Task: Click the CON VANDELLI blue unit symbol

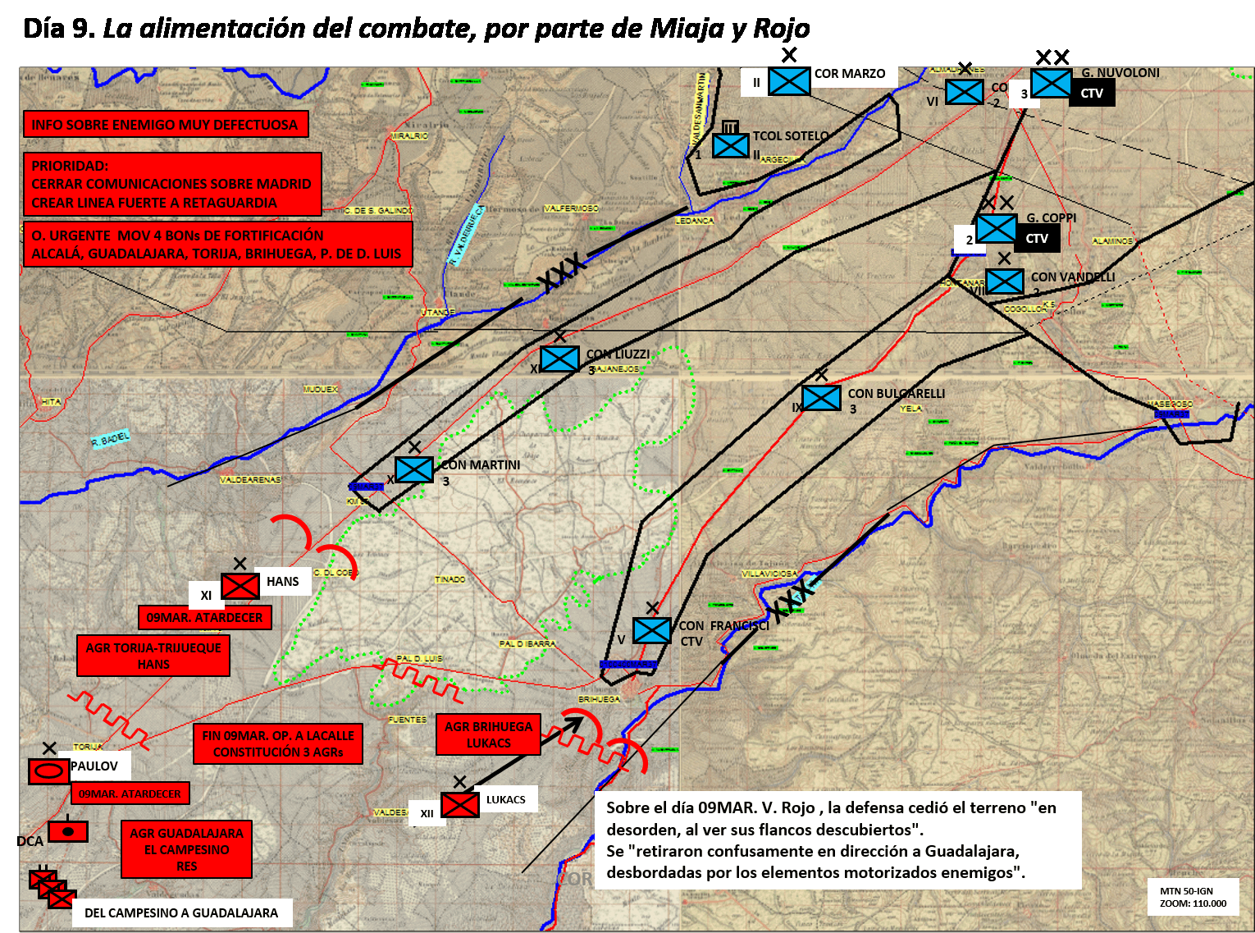Action: 1004,281
